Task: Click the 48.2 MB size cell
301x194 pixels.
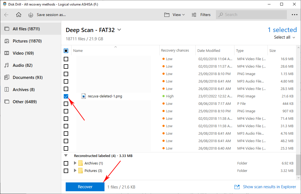Action: coord(287,141)
